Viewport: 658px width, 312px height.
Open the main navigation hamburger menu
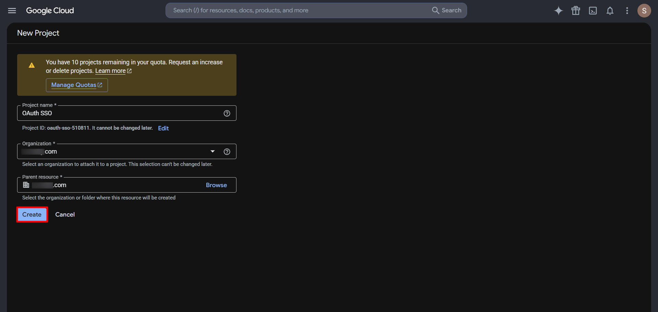(12, 11)
